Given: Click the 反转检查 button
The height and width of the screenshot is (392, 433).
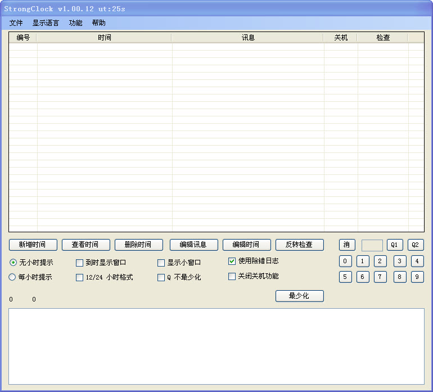Looking at the screenshot, I should point(299,245).
